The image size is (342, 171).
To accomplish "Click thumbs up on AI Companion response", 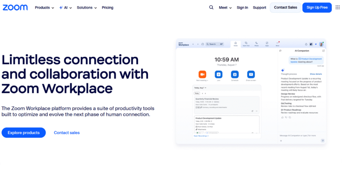I will (282, 117).
